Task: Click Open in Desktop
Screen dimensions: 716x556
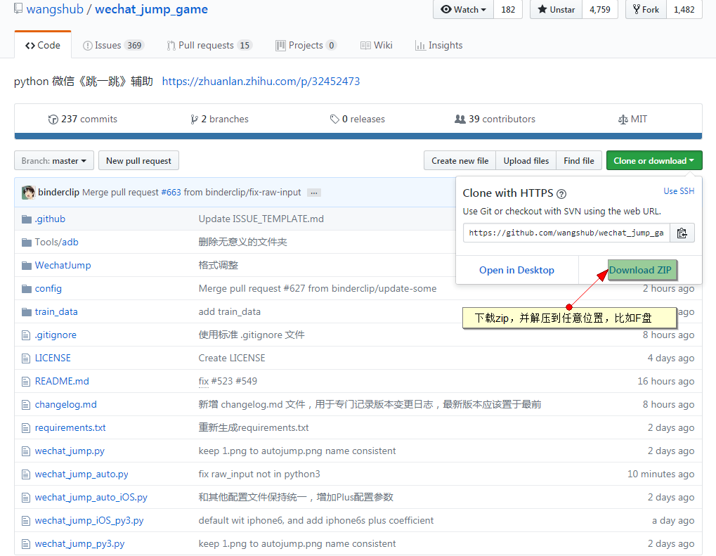Action: (x=516, y=270)
